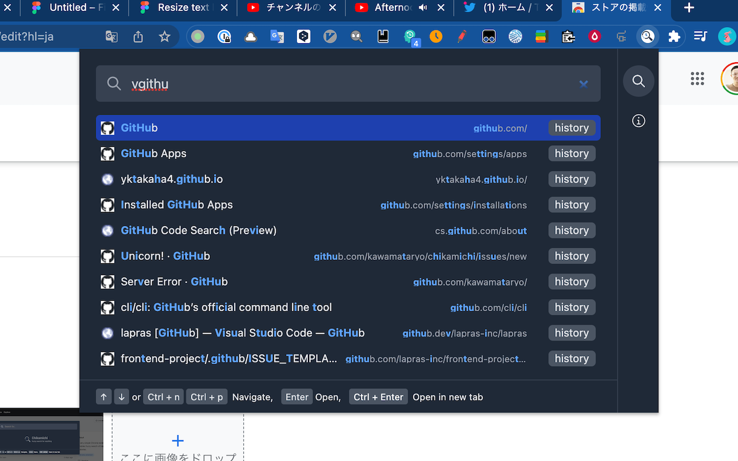The width and height of the screenshot is (738, 461).
Task: Click the GitHub favicon on the top result
Action: (107, 127)
